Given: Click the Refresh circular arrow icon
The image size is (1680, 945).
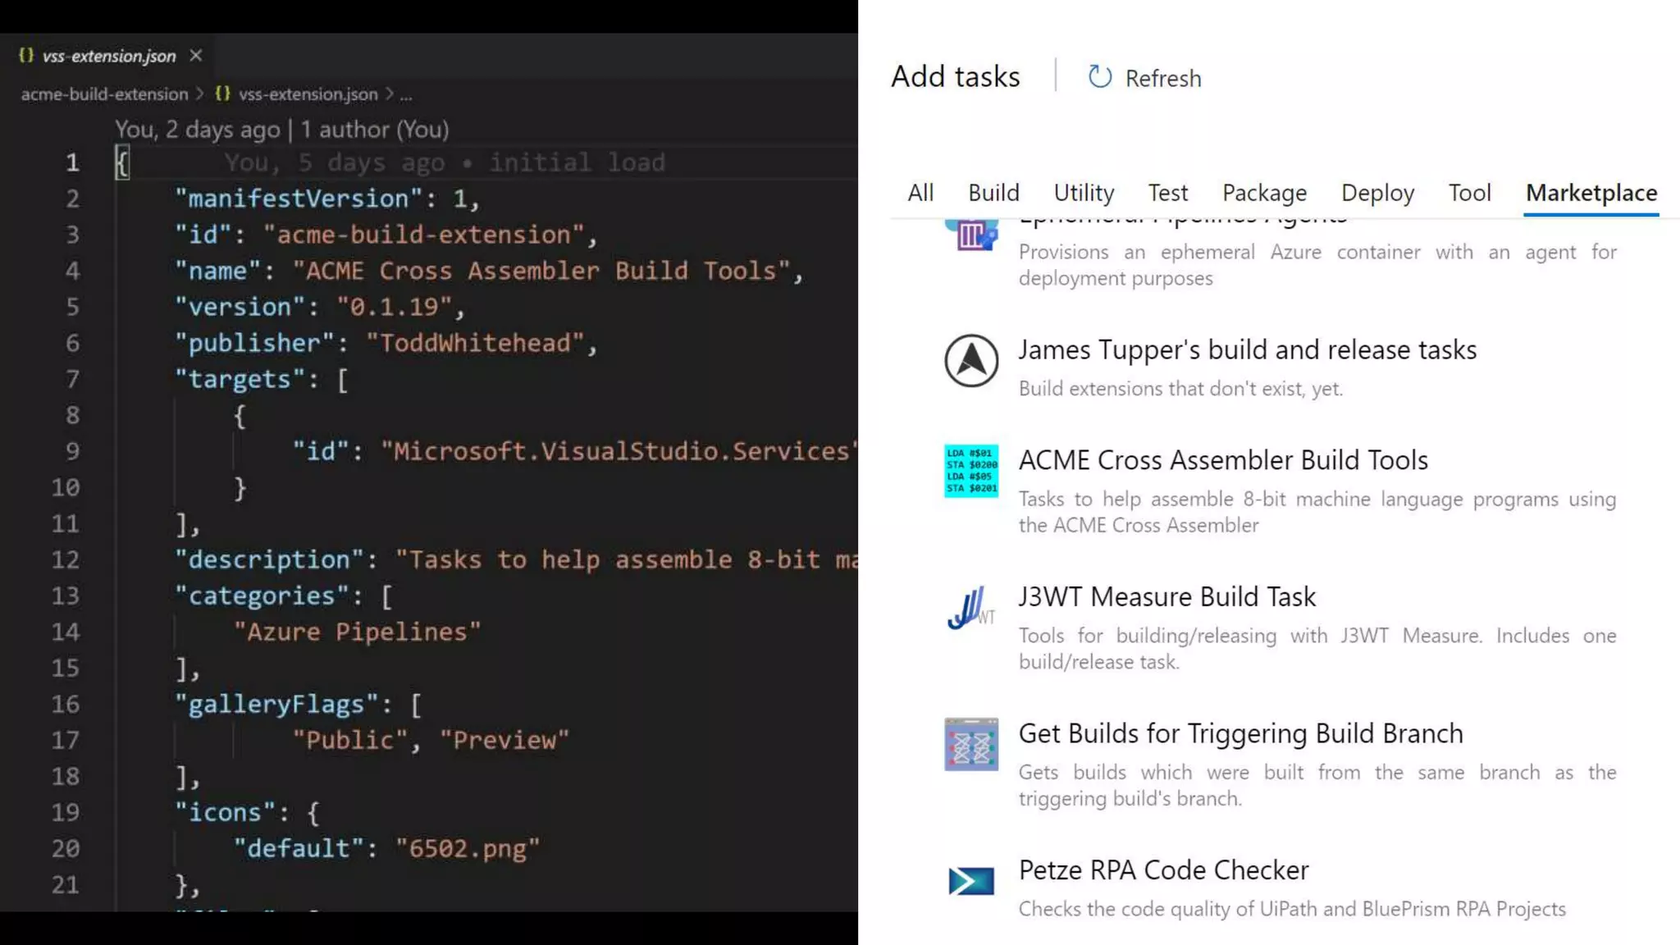Looking at the screenshot, I should click(x=1099, y=77).
